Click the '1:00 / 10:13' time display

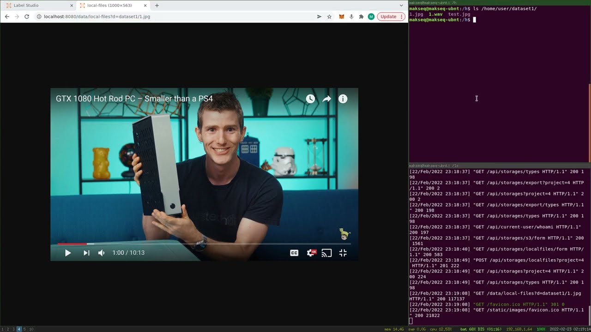128,253
